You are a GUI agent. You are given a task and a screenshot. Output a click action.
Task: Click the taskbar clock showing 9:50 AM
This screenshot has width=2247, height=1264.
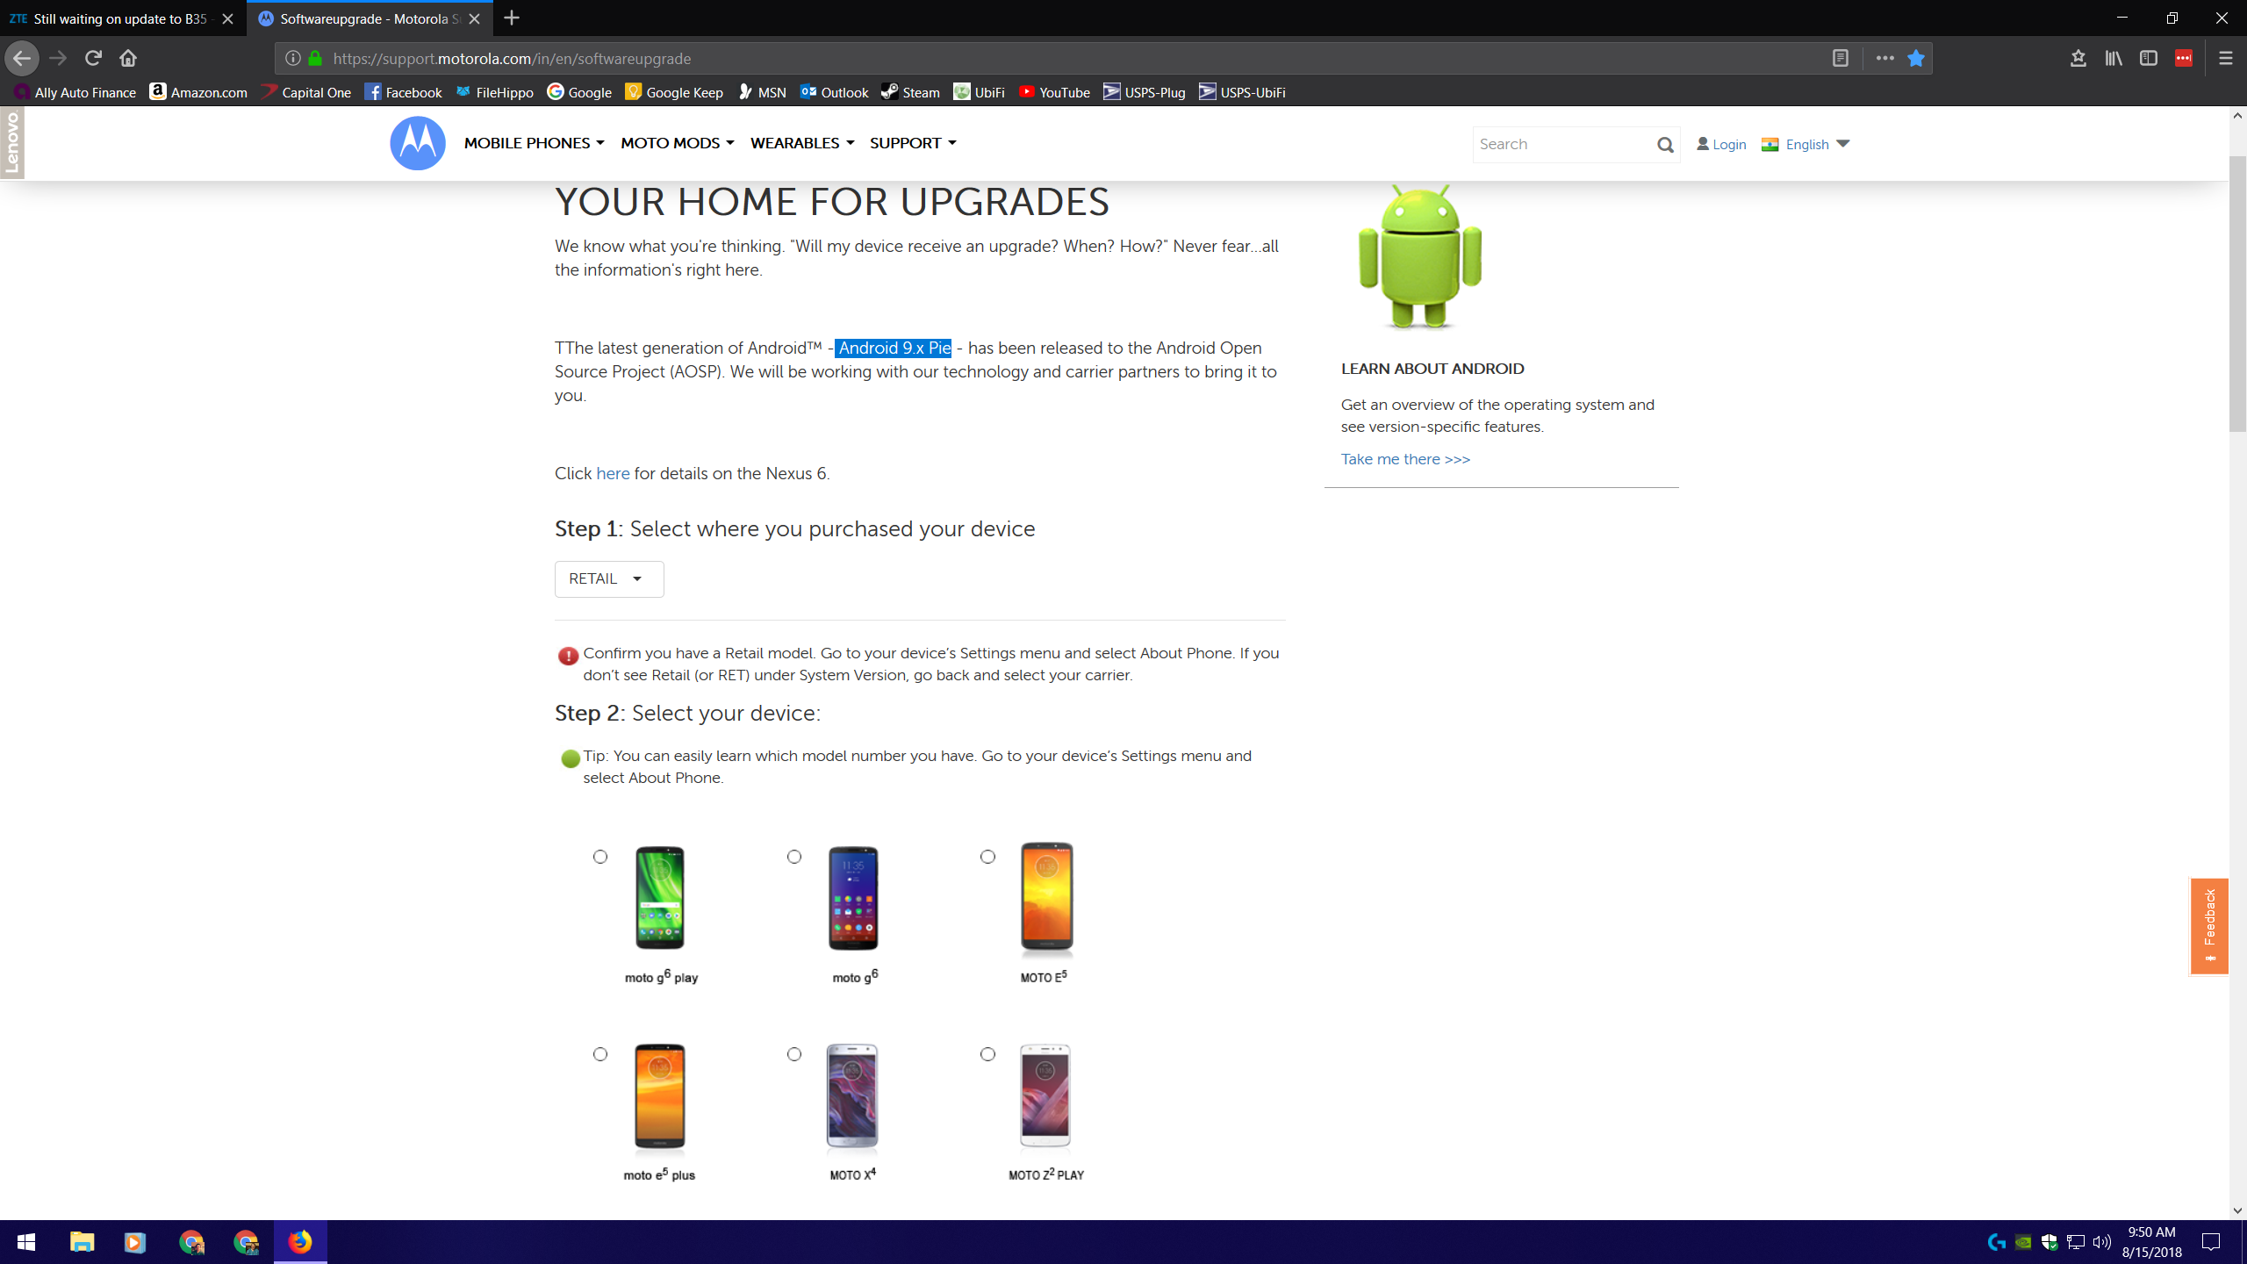[x=2152, y=1242]
